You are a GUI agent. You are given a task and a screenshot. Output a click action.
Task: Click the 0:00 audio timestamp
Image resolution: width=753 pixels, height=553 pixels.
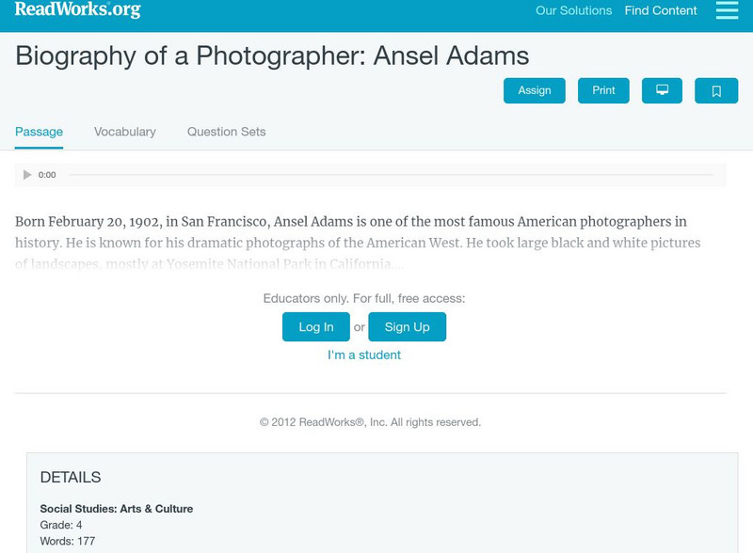[x=47, y=174]
